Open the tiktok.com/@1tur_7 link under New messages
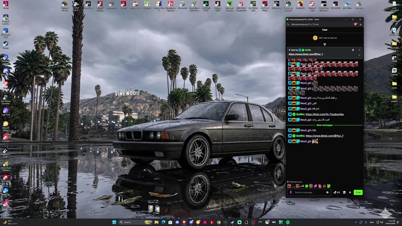The height and width of the screenshot is (226, 402). [x=324, y=136]
